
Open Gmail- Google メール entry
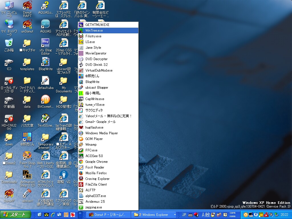click(108, 121)
